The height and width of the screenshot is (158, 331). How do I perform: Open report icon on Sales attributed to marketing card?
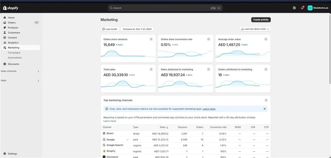209,70
